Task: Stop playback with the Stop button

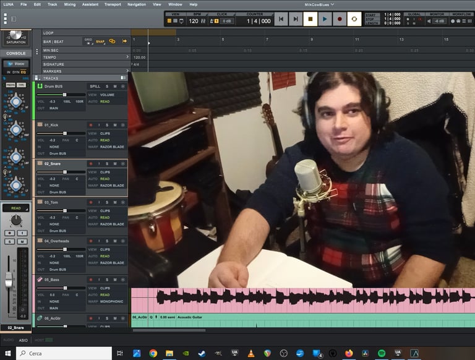Action: 310,19
